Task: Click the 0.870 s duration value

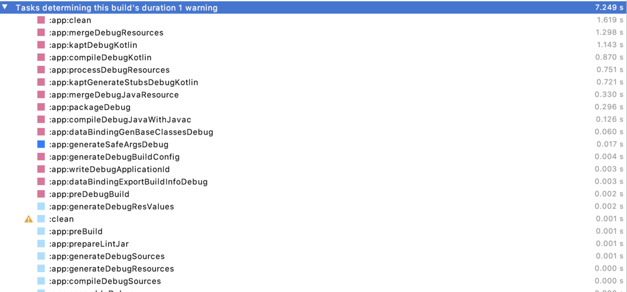Action: 609,57
